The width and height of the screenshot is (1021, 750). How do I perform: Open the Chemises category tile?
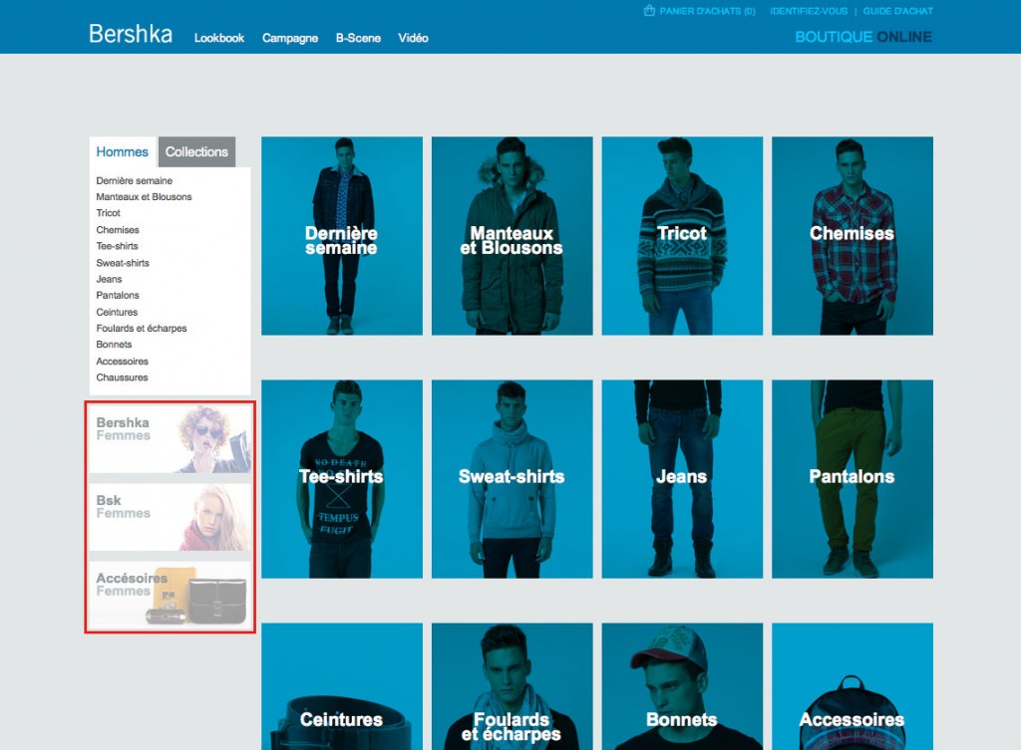click(852, 236)
